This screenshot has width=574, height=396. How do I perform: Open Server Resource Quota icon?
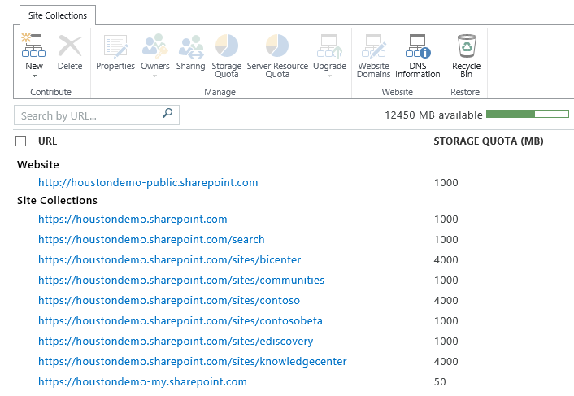point(277,46)
